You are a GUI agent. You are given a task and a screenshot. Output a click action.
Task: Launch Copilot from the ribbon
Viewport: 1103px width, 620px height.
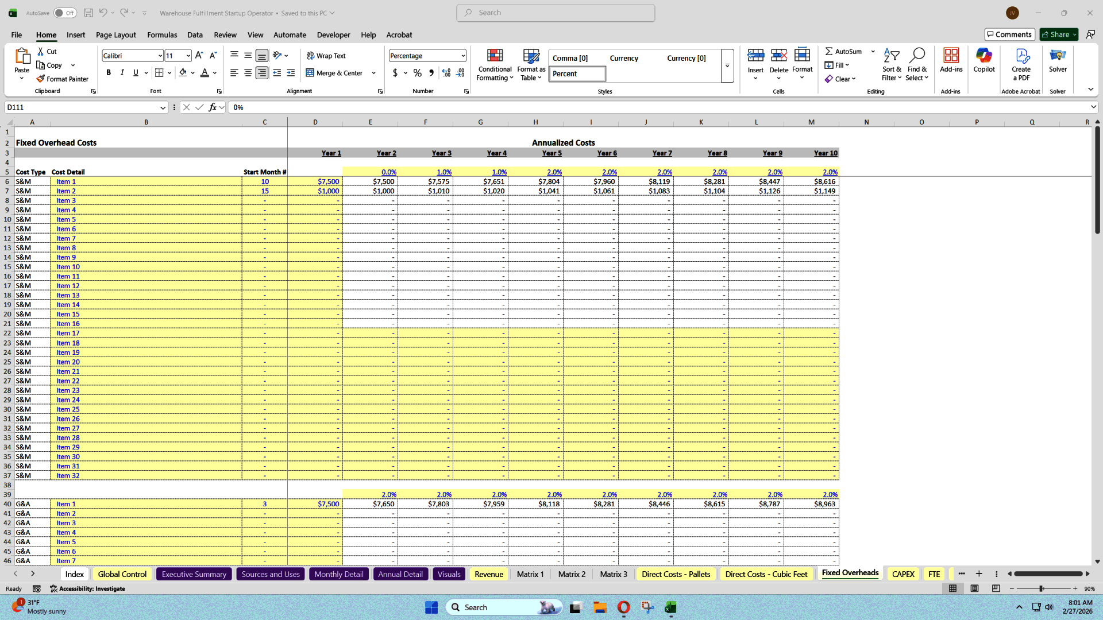tap(984, 60)
